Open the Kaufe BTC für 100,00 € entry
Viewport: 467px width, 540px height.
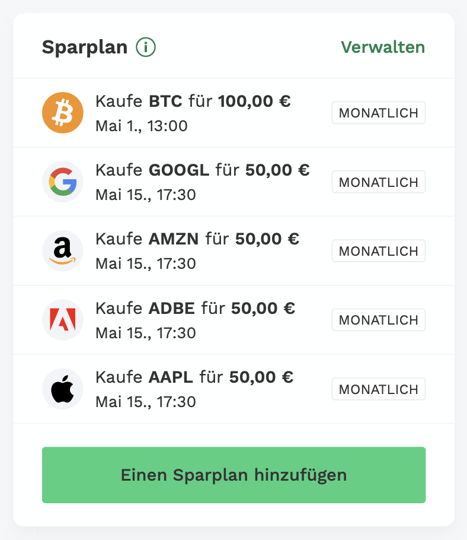tap(193, 101)
